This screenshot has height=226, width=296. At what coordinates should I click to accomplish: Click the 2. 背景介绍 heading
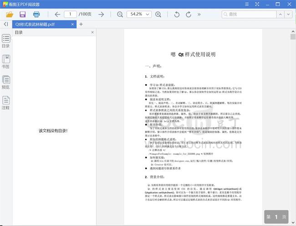155,177
